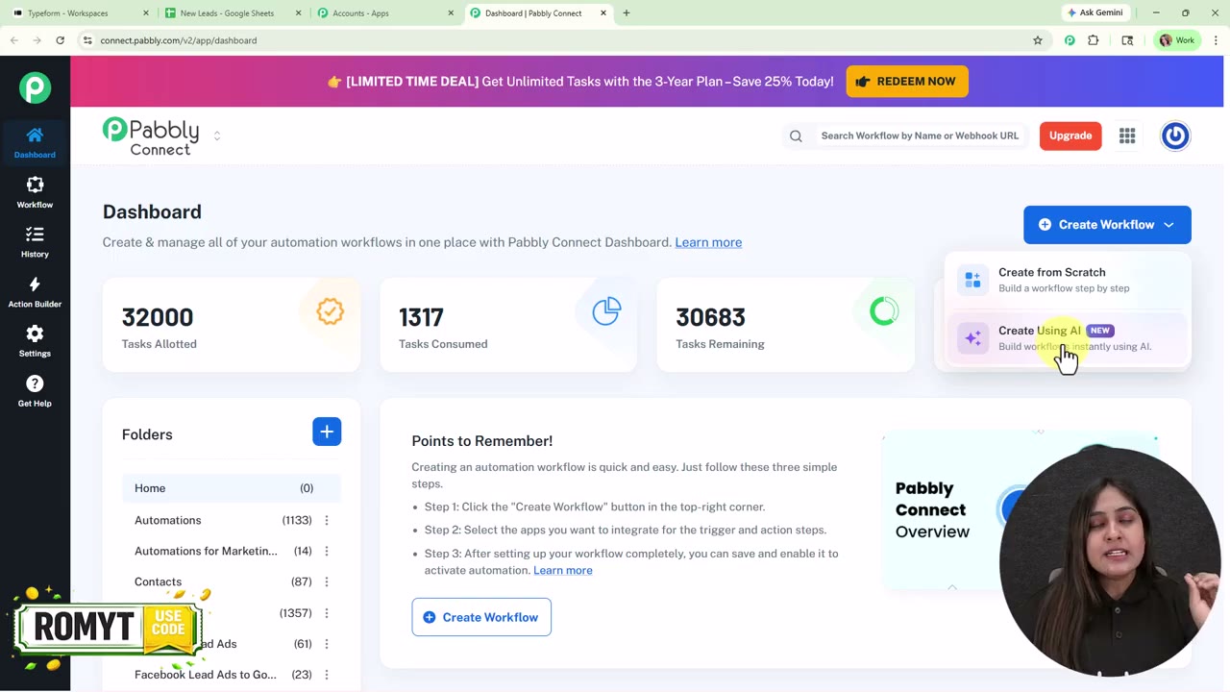Open options menu for Automations folder
1230x692 pixels.
pyautogui.click(x=327, y=520)
